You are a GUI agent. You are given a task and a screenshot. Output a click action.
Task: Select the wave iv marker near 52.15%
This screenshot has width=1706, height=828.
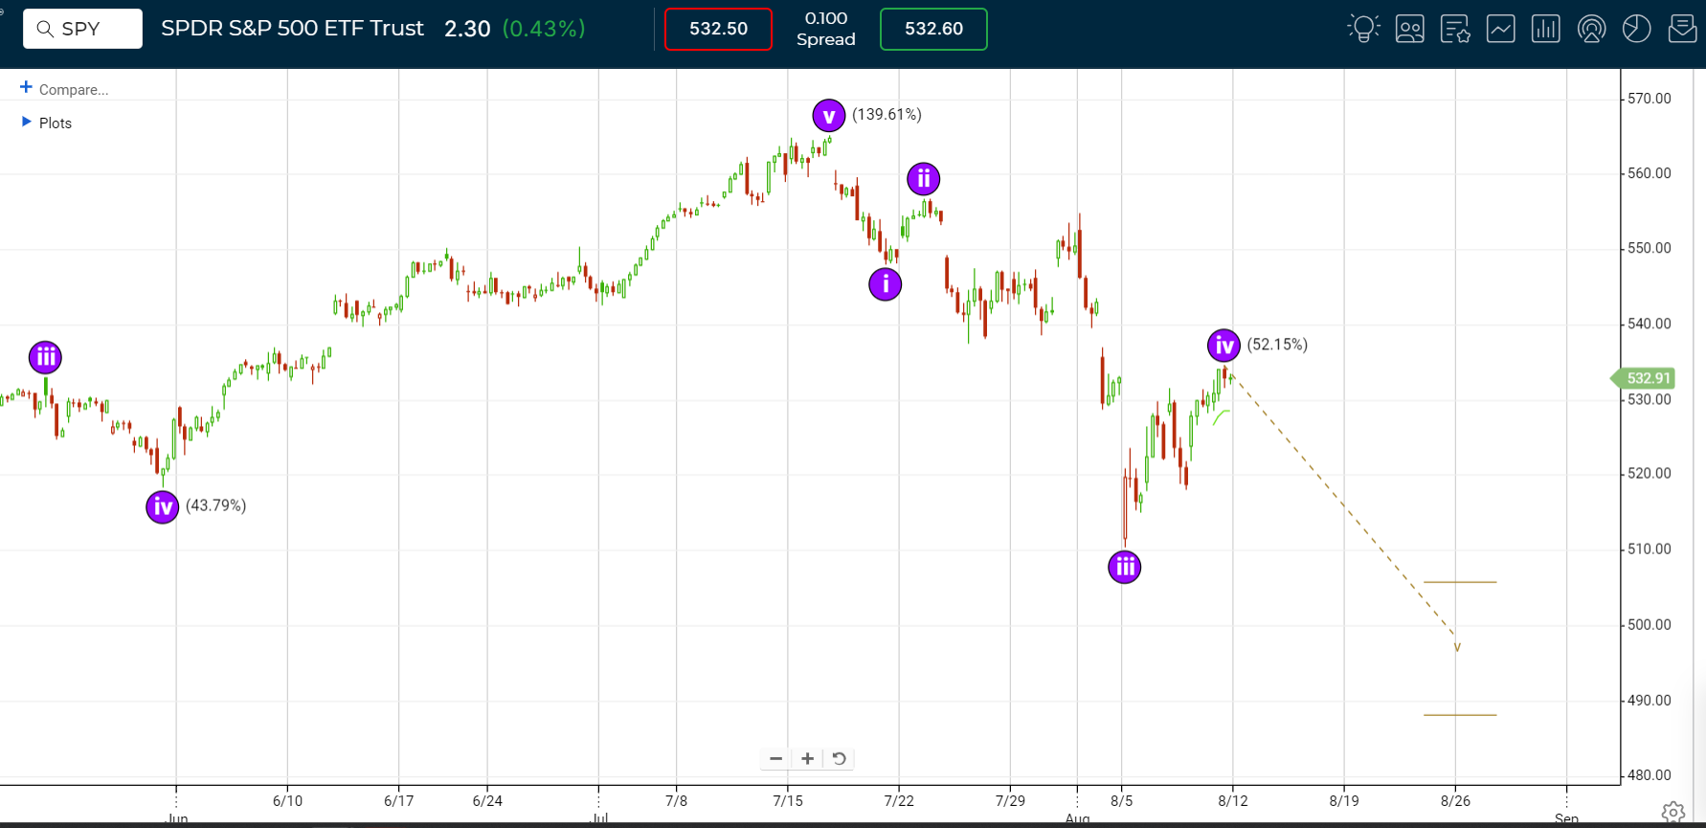tap(1223, 346)
